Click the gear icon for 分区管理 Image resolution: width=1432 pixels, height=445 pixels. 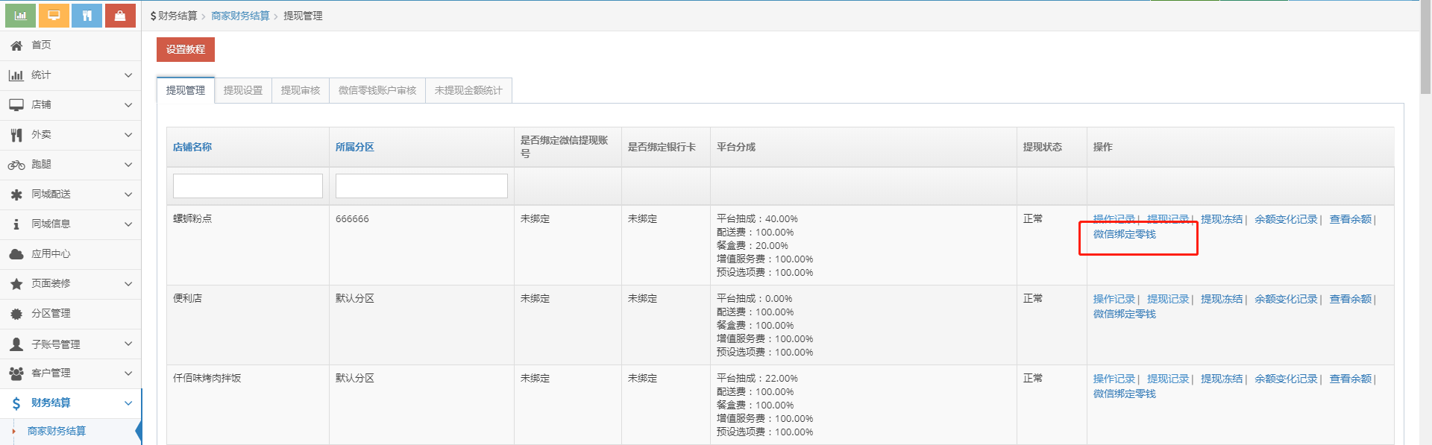[x=16, y=314]
